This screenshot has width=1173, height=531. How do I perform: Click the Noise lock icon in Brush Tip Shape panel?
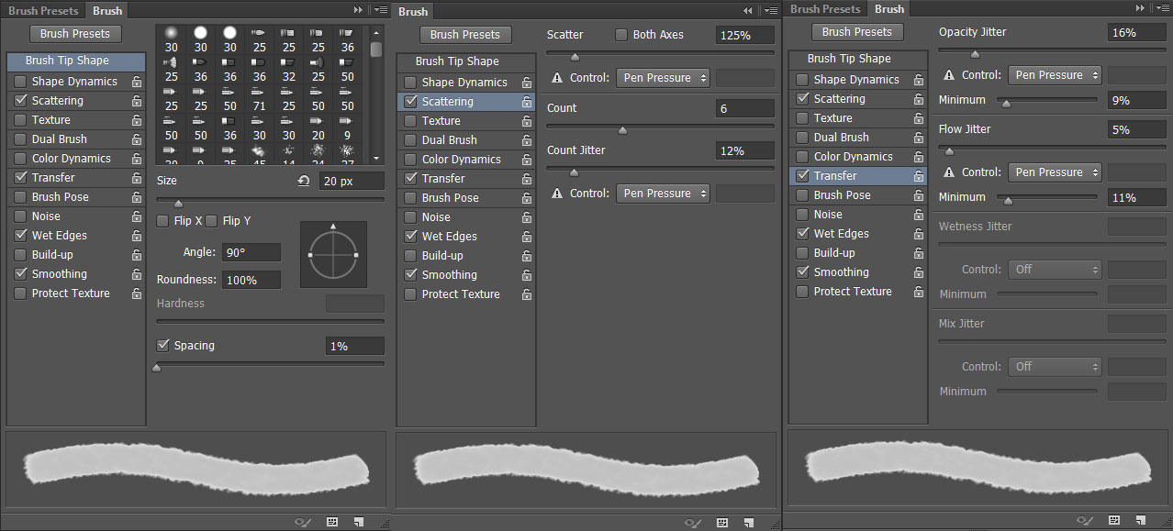(x=137, y=216)
